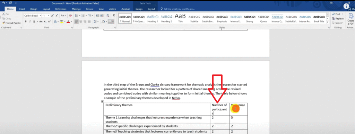Image resolution: width=355 pixels, height=134 pixels.
Task: Set paragraph alignment to Align Left
Action: 77,22
